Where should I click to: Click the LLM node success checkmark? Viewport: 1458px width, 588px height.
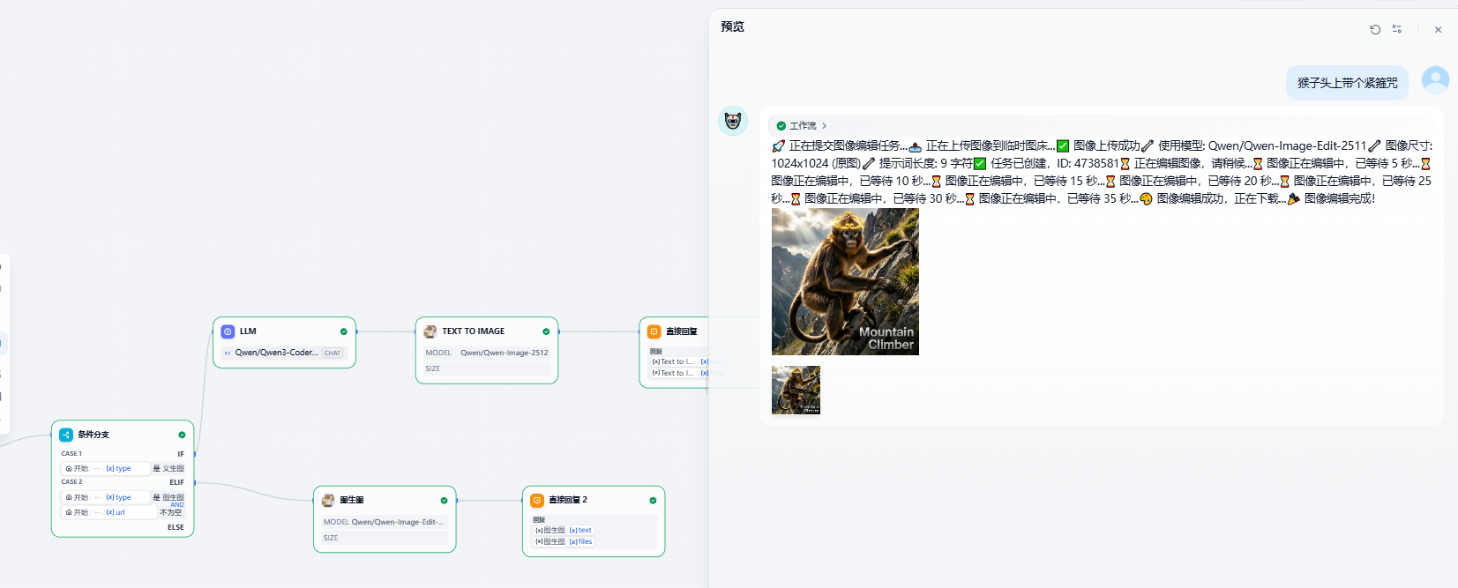(344, 331)
